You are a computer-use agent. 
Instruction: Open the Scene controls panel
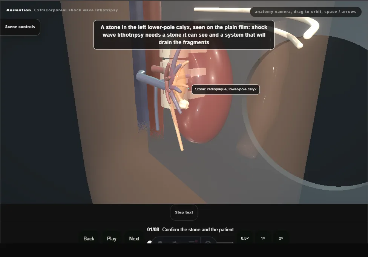click(20, 27)
